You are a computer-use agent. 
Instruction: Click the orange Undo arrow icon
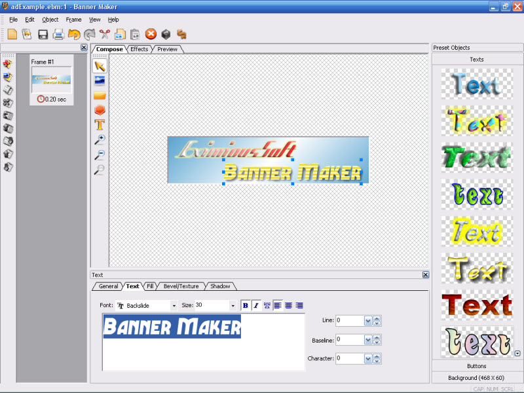click(x=74, y=34)
